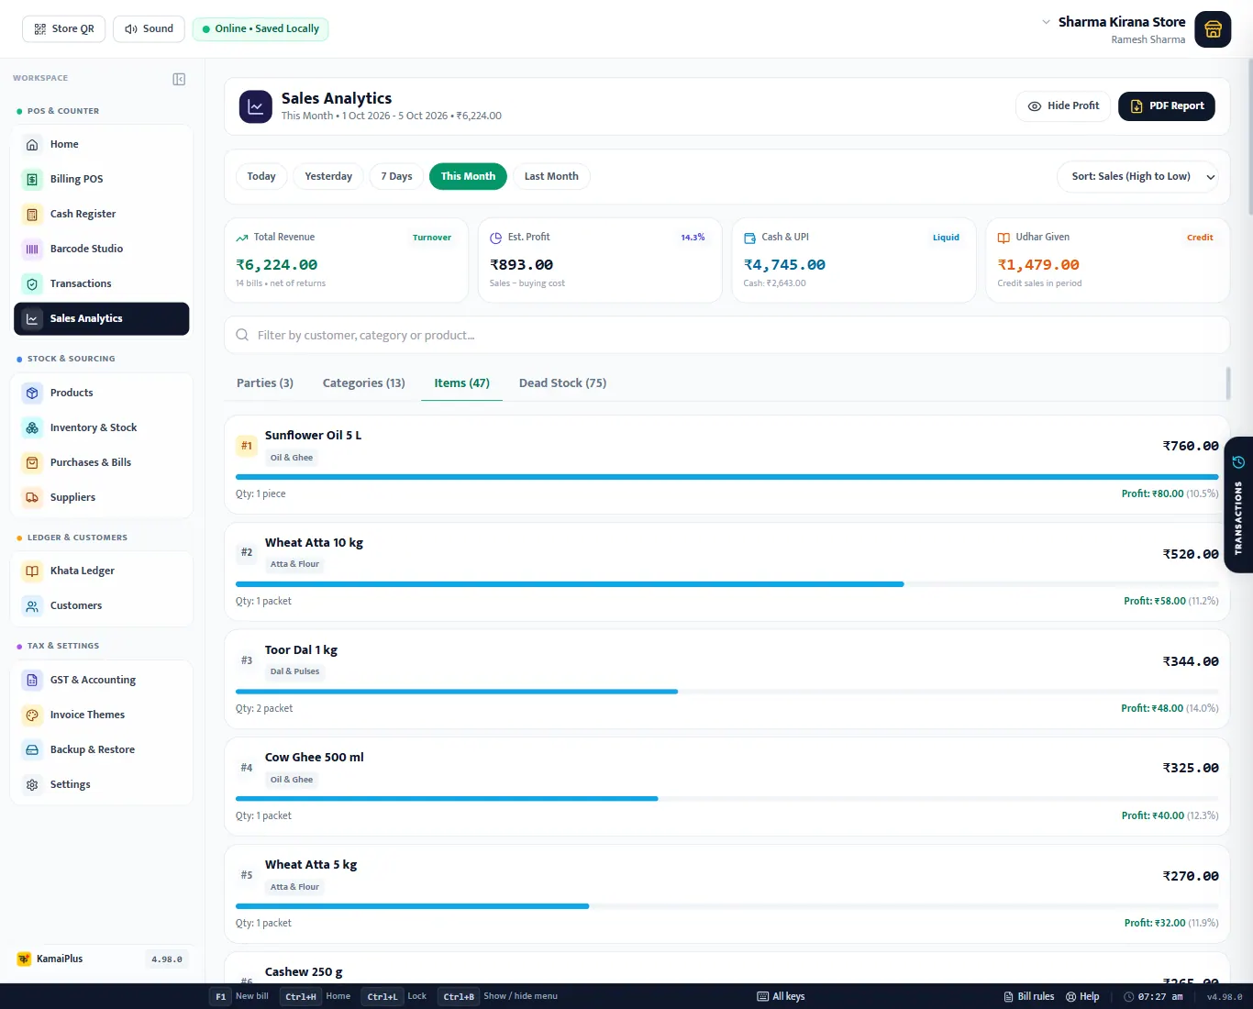The image size is (1253, 1009).
Task: Toggle Hide Profit visibility
Action: (1063, 106)
